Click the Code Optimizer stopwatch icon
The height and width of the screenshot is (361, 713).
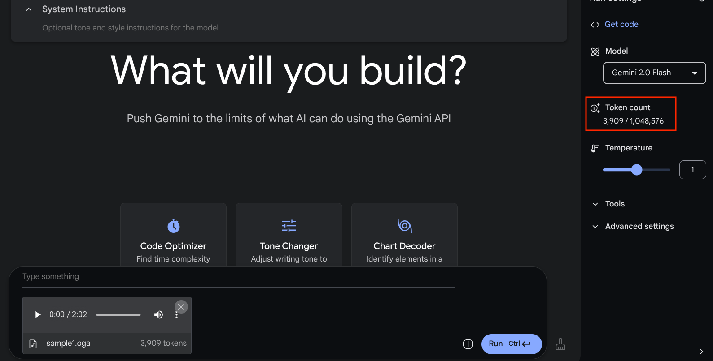coord(174,226)
